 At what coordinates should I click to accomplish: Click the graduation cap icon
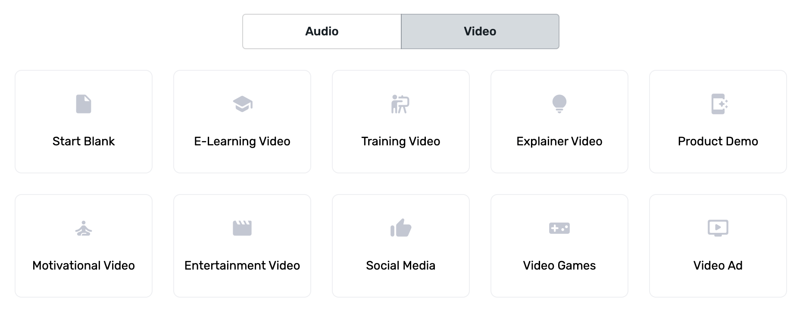coord(242,104)
